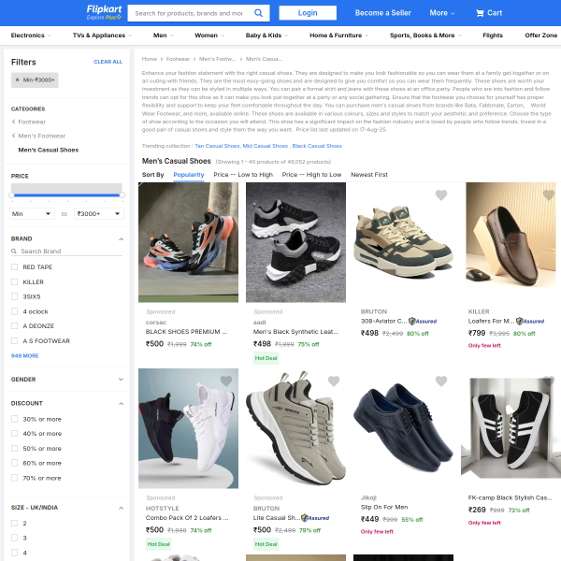Open Home & Furniture menu
Viewport: 561px width, 561px height.
338,36
